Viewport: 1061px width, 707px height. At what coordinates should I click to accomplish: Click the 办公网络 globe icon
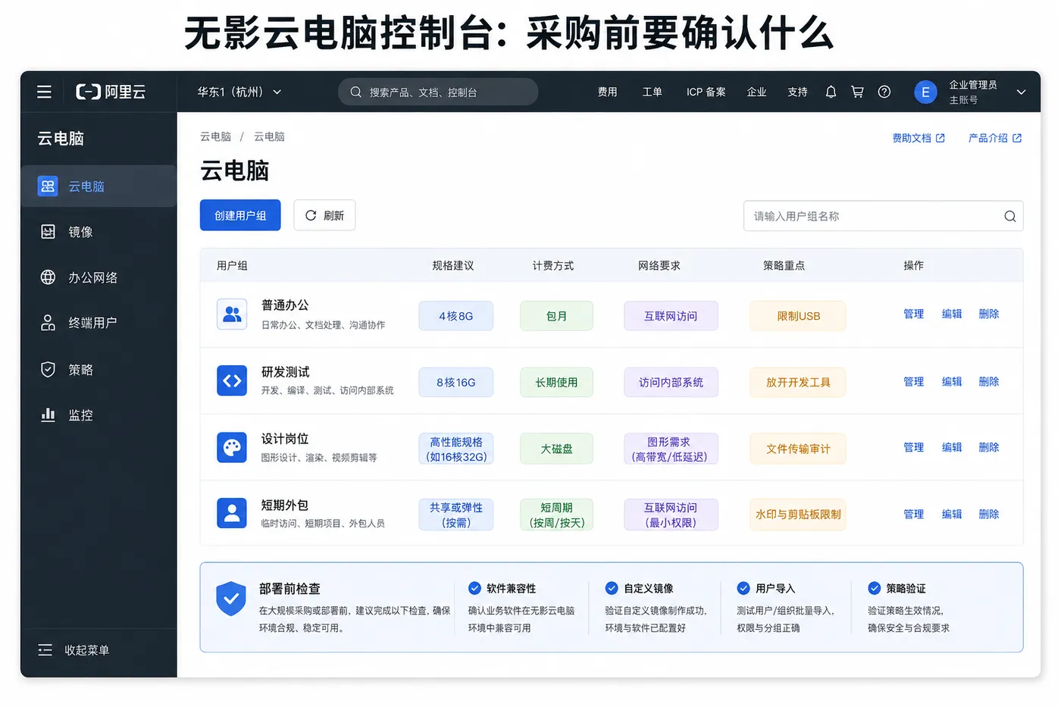[x=48, y=277]
